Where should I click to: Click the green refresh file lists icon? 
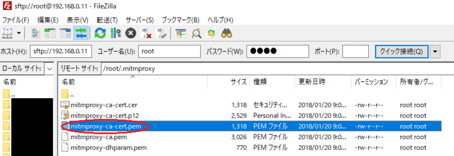click(x=100, y=33)
